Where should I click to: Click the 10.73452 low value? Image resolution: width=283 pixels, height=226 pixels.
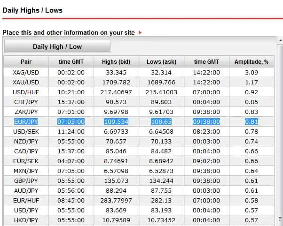click(x=161, y=220)
